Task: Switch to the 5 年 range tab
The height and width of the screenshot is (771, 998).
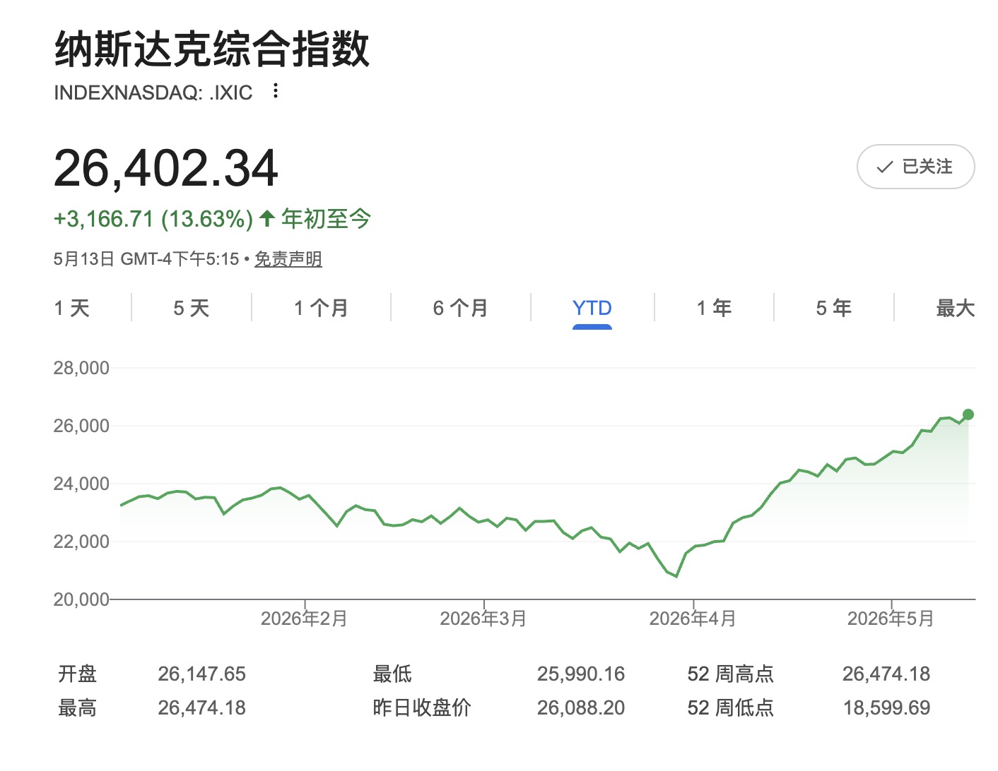Action: (834, 308)
